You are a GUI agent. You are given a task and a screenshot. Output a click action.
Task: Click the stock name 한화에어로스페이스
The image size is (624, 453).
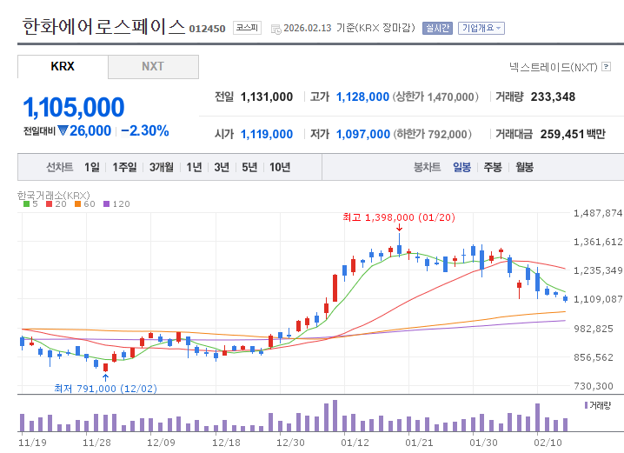(x=104, y=27)
